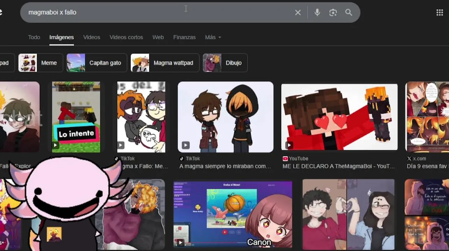Click the Magma wattpad chip's thumbnail image

[140, 63]
